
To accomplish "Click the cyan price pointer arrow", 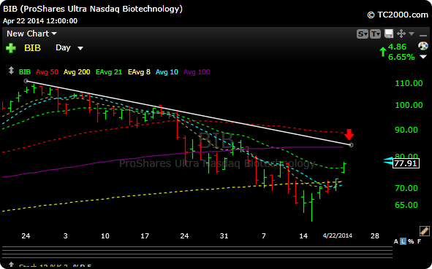I will [x=388, y=161].
